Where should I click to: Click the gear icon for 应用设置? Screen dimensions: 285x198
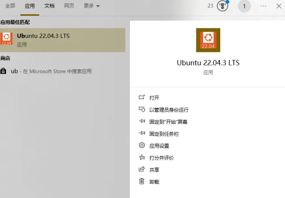pos(142,145)
